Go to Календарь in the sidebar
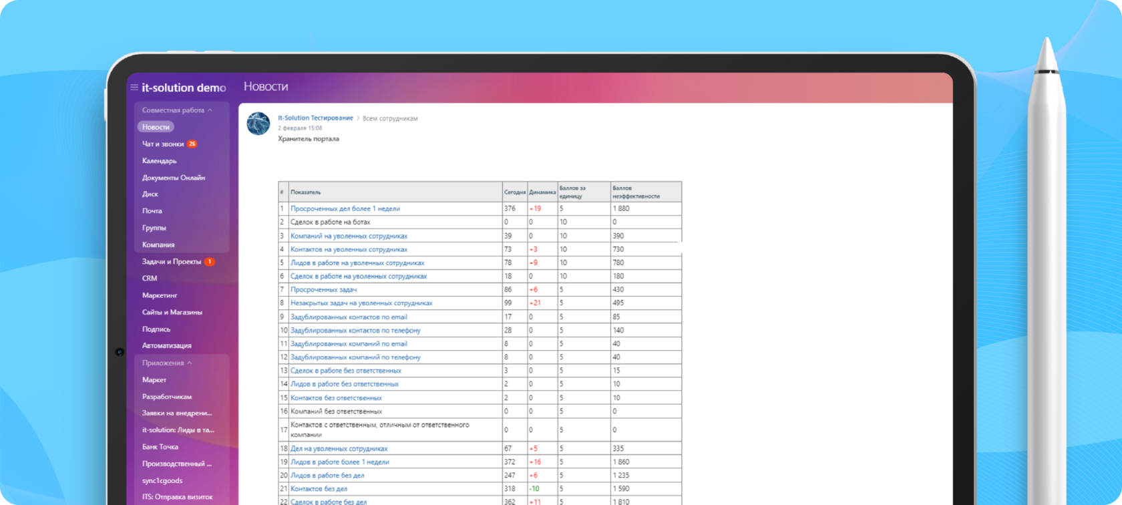The image size is (1122, 505). (x=160, y=161)
